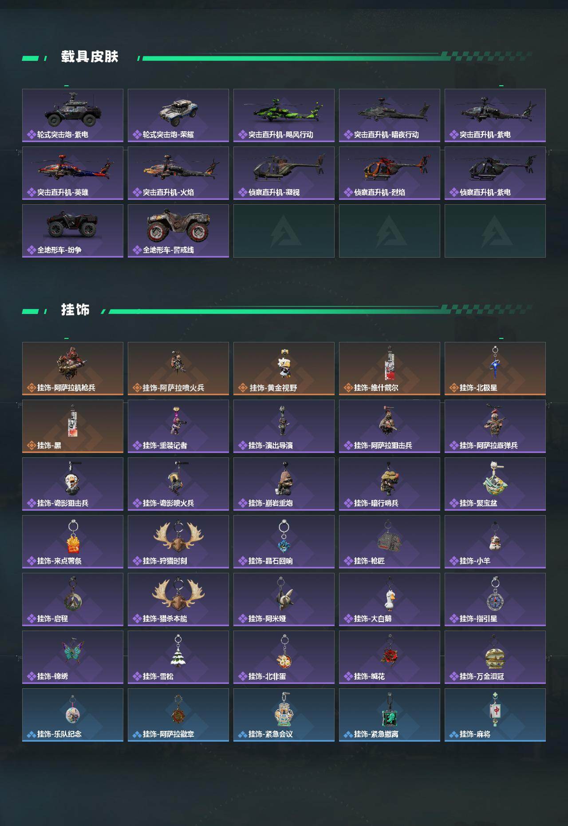This screenshot has height=826, width=568.
Task: Select the 挂饰-锦绣 butterfly charm
Action: coord(73,657)
